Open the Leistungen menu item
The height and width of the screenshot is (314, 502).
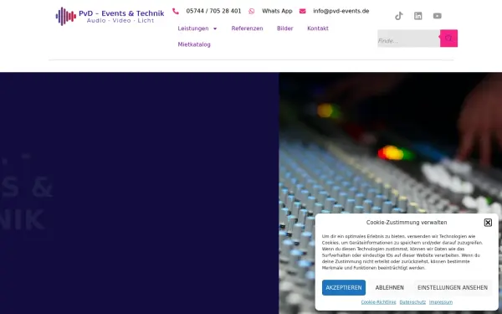(193, 28)
